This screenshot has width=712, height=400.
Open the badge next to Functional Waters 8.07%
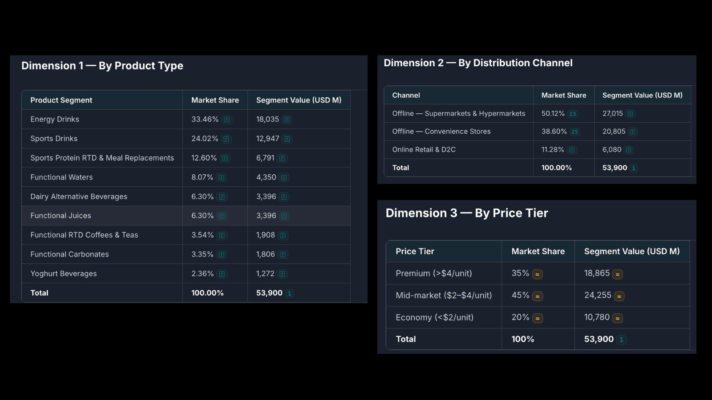[222, 178]
